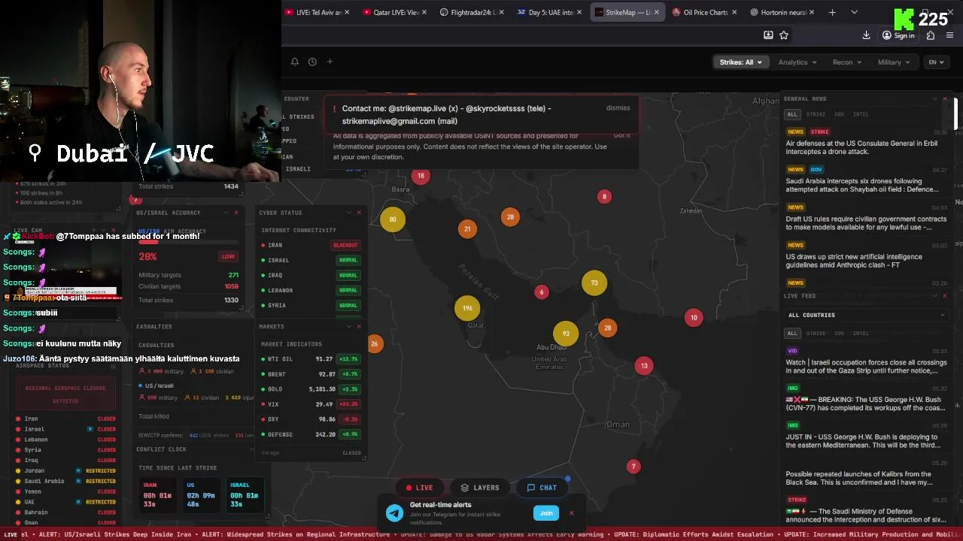The image size is (963, 541).
Task: Open a new browser tab
Action: [832, 12]
